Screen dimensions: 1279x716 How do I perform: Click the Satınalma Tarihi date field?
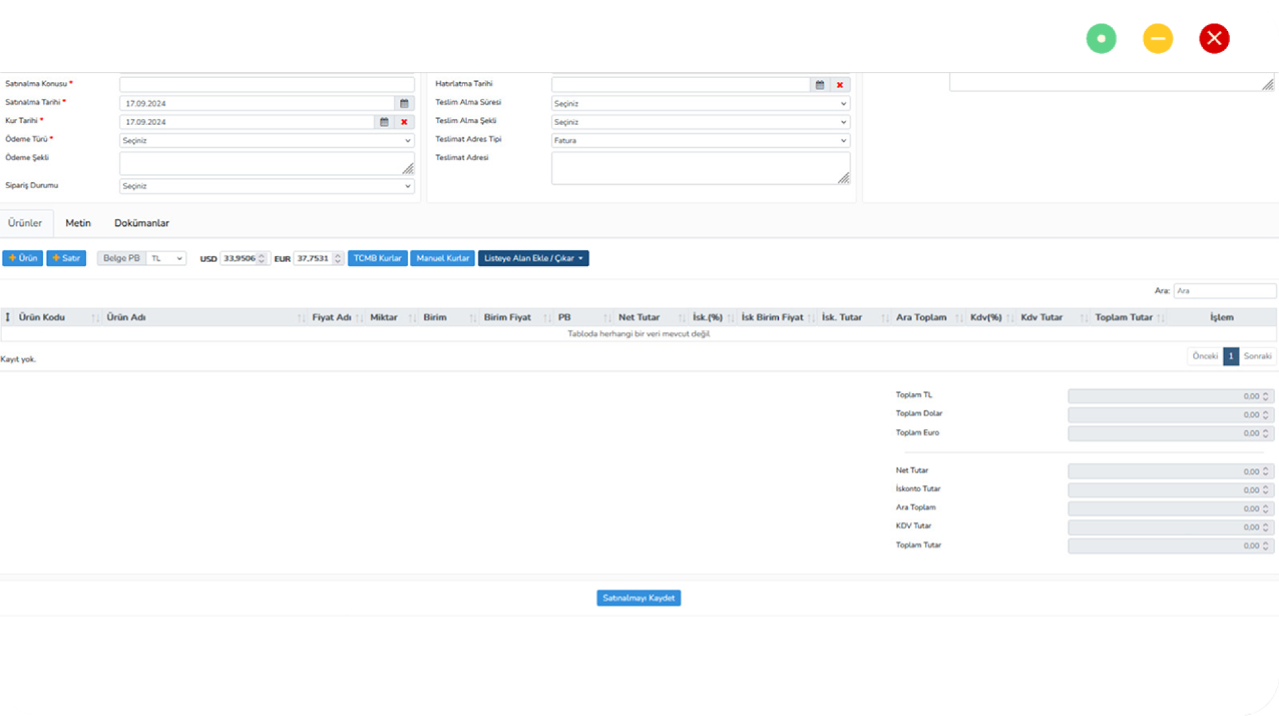pos(257,104)
